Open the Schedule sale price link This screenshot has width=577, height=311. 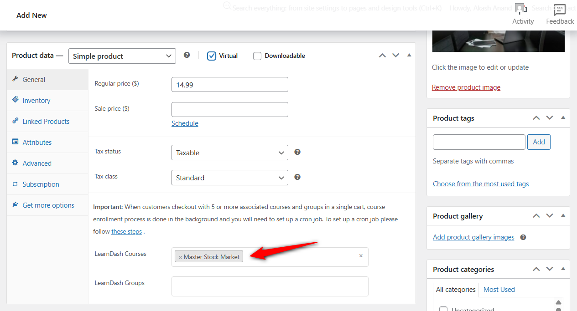185,123
